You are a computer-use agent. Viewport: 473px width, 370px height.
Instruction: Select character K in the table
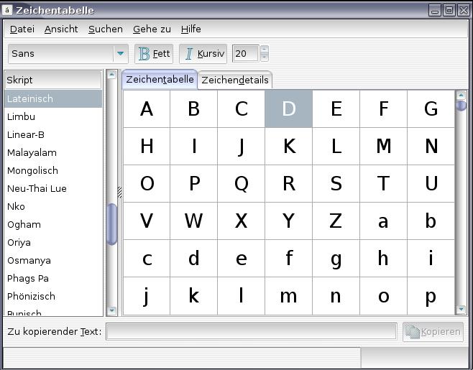click(x=289, y=147)
